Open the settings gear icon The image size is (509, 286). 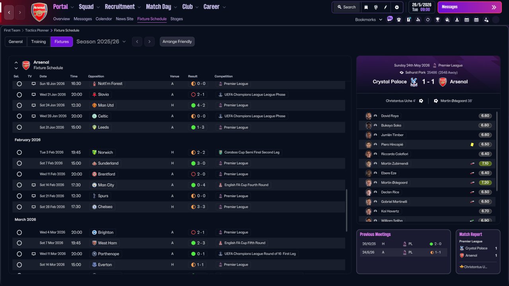click(x=397, y=7)
